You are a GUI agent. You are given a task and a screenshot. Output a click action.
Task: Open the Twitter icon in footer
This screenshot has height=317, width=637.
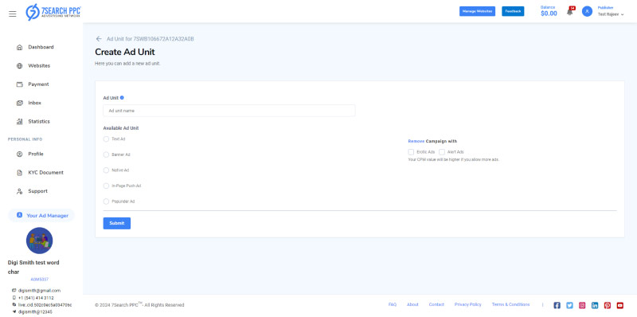tap(569, 305)
